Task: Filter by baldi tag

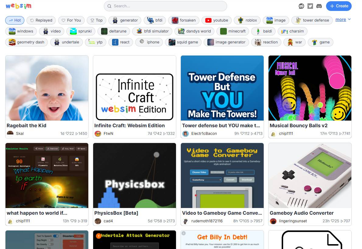Action: coord(263,31)
